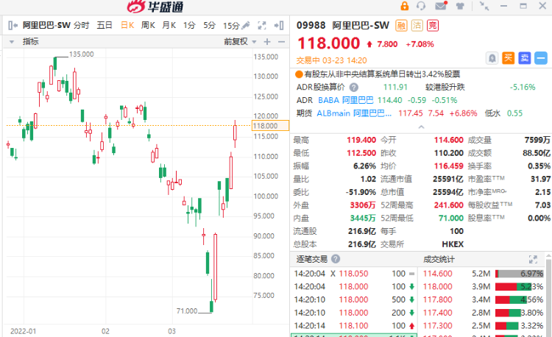Screen dimensions: 552x337
Task: Click the 卖 sell button
Action: 525,58
